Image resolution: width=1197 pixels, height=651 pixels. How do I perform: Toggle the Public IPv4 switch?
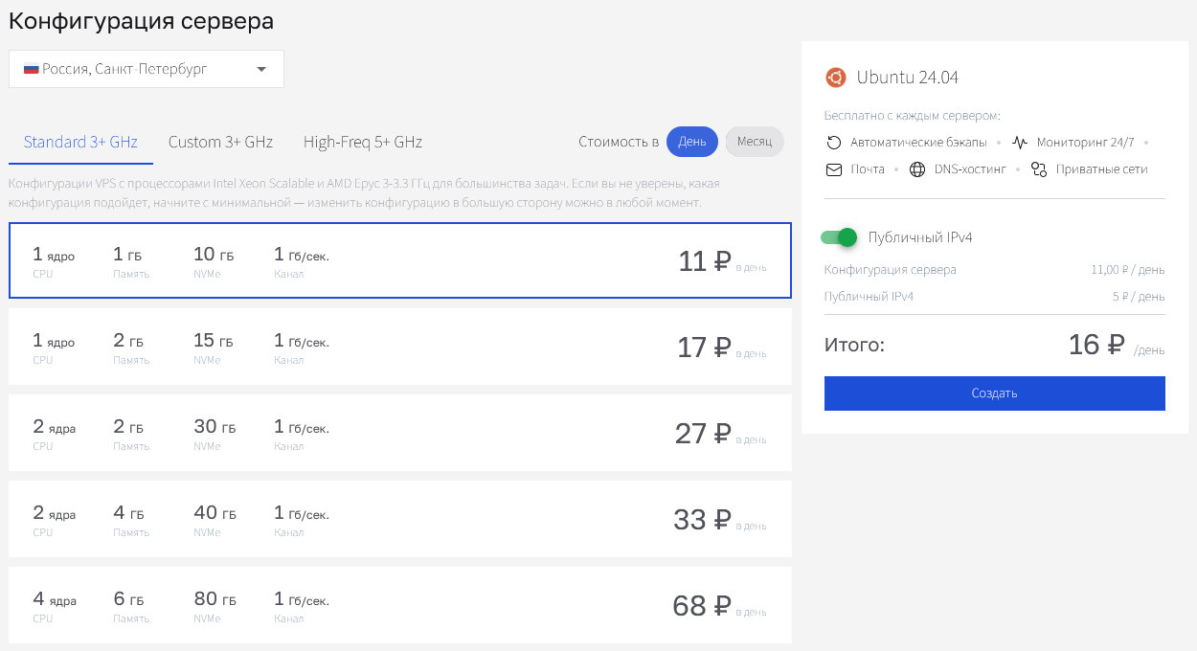pos(839,237)
